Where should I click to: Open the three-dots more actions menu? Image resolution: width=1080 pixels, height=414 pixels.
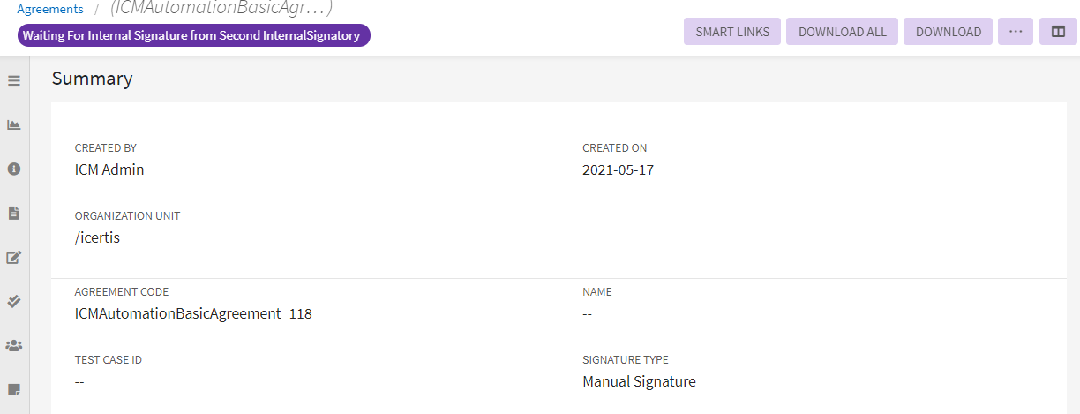(x=1015, y=32)
